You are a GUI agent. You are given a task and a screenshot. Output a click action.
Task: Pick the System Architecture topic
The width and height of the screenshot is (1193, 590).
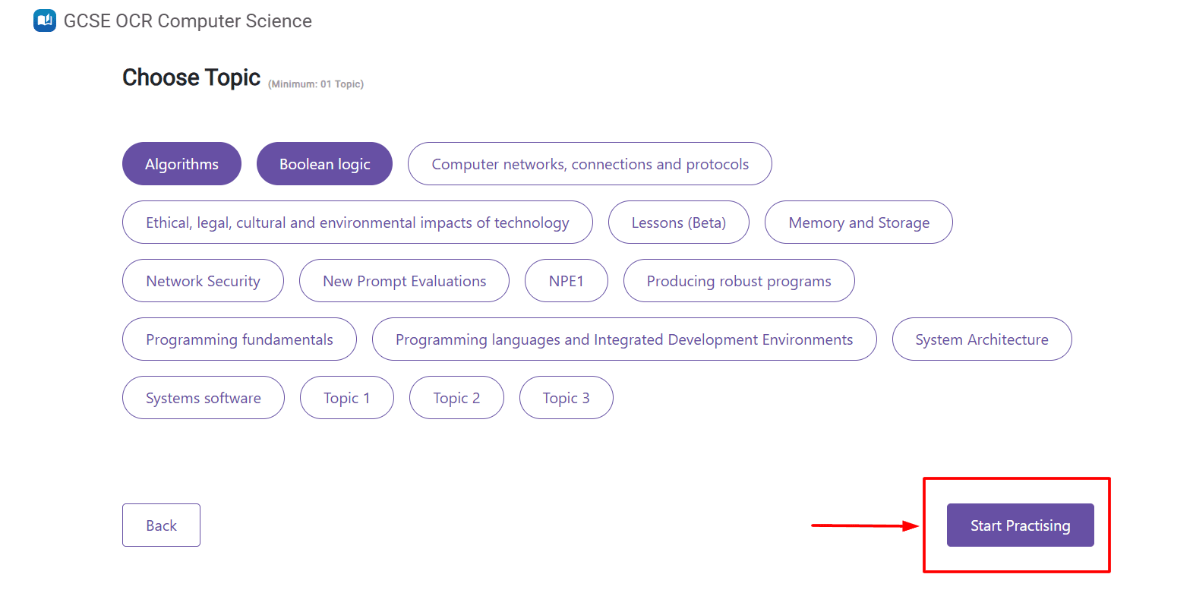pos(982,339)
